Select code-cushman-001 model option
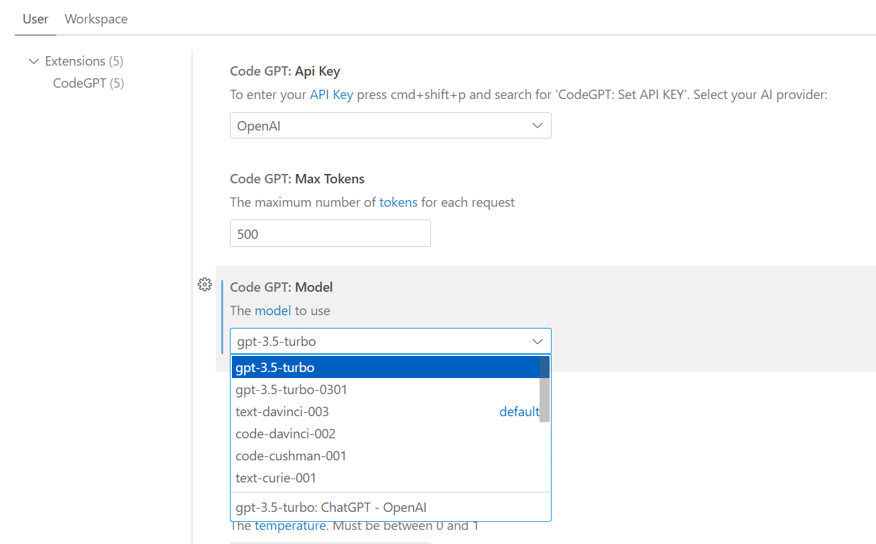Screen dimensions: 876x544 [x=386, y=456]
